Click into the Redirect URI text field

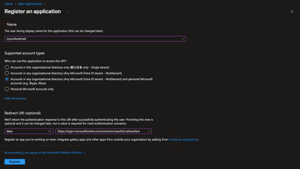101,131
